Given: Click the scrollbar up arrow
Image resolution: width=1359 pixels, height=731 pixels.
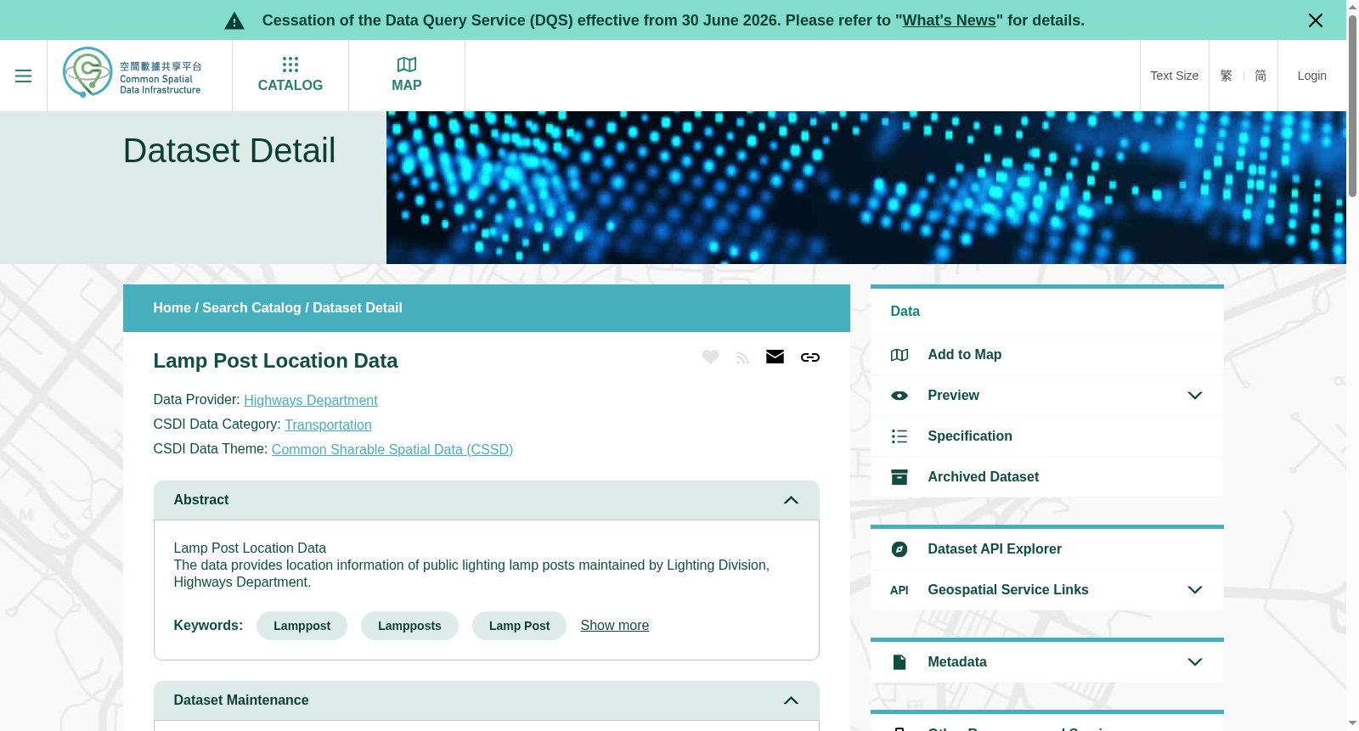Looking at the screenshot, I should click(x=1352, y=7).
